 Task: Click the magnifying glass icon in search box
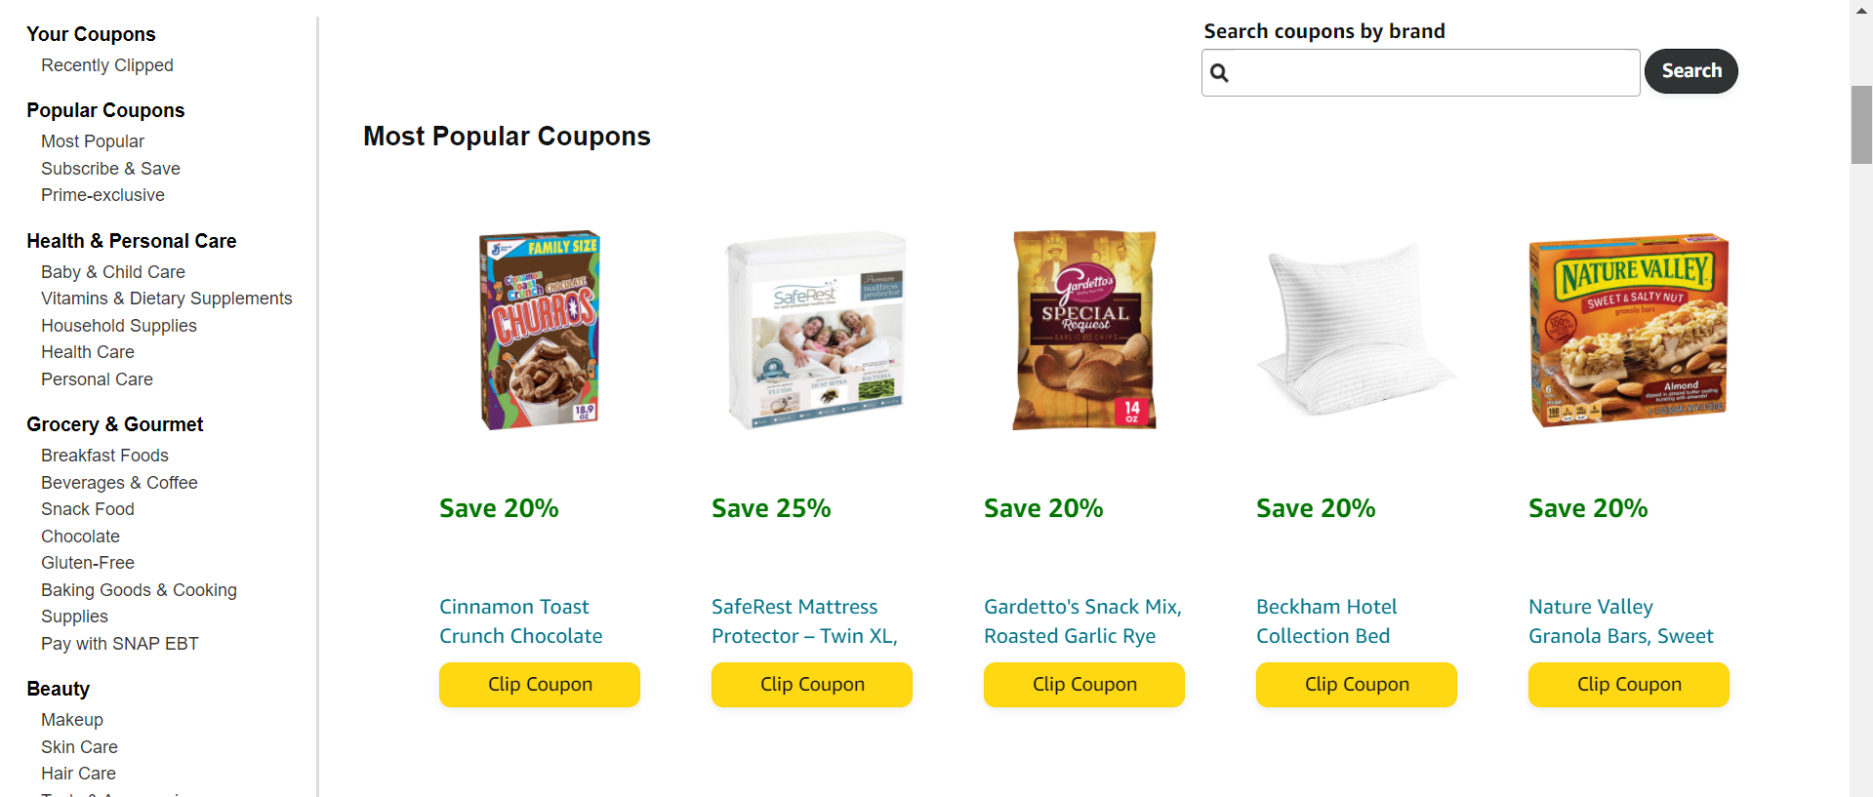tap(1219, 72)
